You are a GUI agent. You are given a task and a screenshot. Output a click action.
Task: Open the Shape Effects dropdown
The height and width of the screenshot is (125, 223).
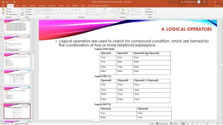click(137, 15)
